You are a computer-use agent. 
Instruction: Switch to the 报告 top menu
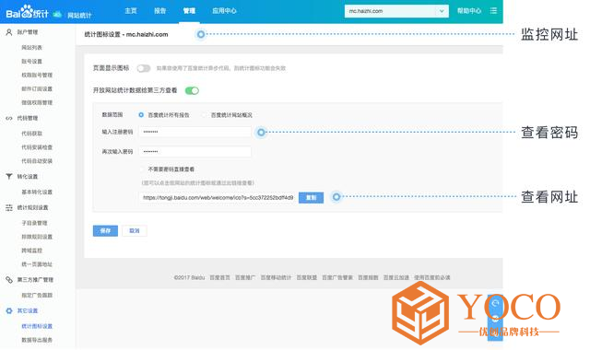coord(159,11)
